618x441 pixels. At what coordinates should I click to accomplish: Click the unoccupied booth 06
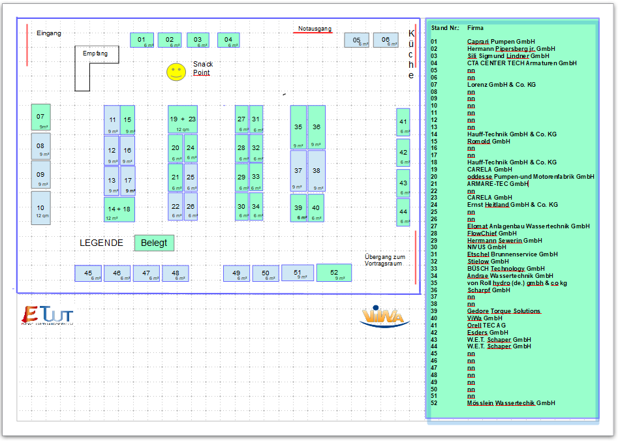pyautogui.click(x=386, y=40)
